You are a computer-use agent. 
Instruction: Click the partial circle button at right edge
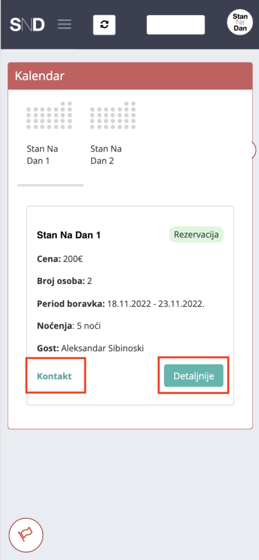(x=254, y=149)
